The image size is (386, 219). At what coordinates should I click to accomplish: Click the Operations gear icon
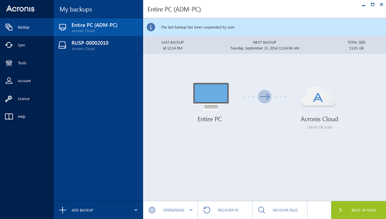(x=152, y=210)
